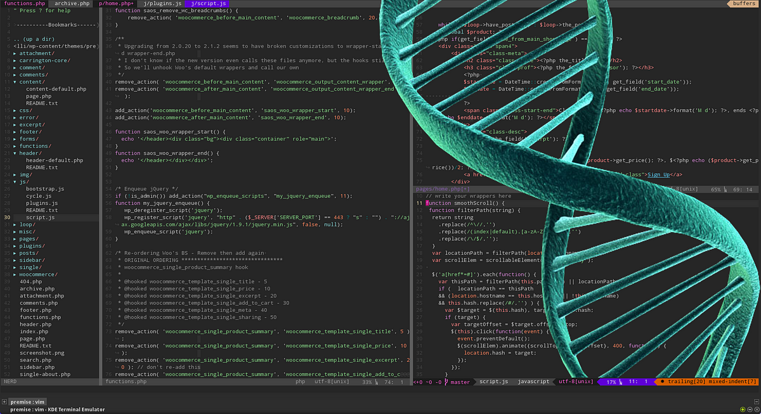This screenshot has width=761, height=414.
Task: Click the 'Press ? for help' line
Action: point(42,11)
